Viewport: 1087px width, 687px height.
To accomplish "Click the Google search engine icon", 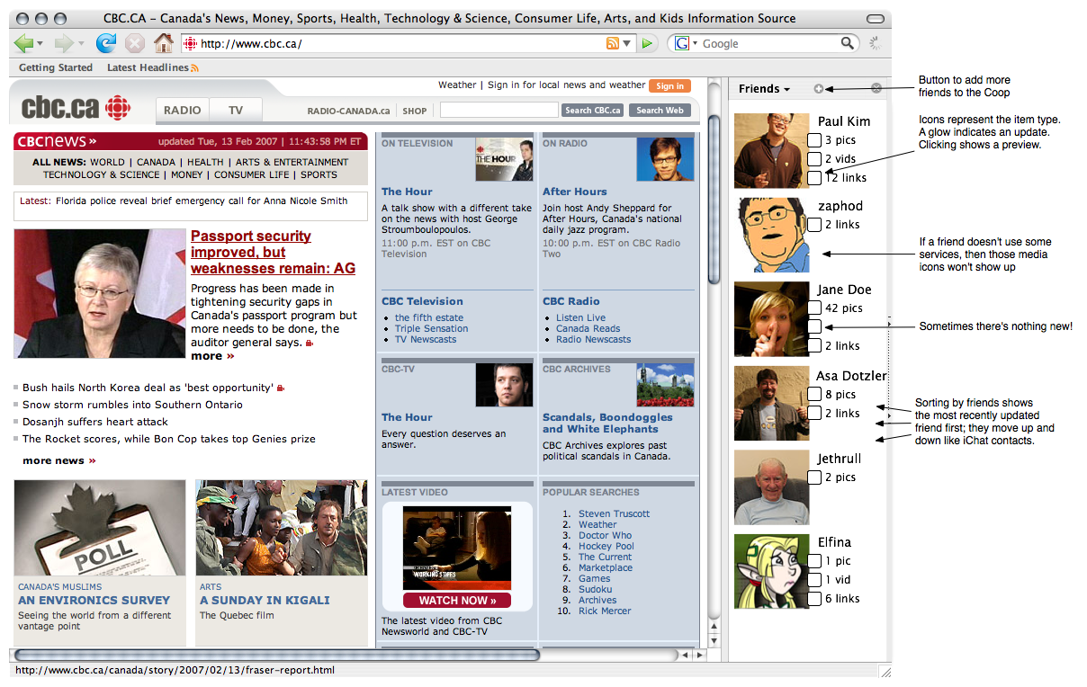I will 682,43.
